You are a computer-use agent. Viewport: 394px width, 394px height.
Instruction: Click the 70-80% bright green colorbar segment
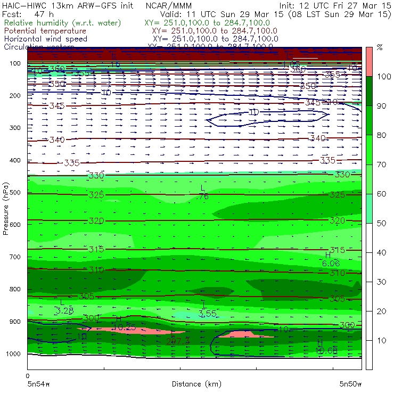[x=369, y=150]
